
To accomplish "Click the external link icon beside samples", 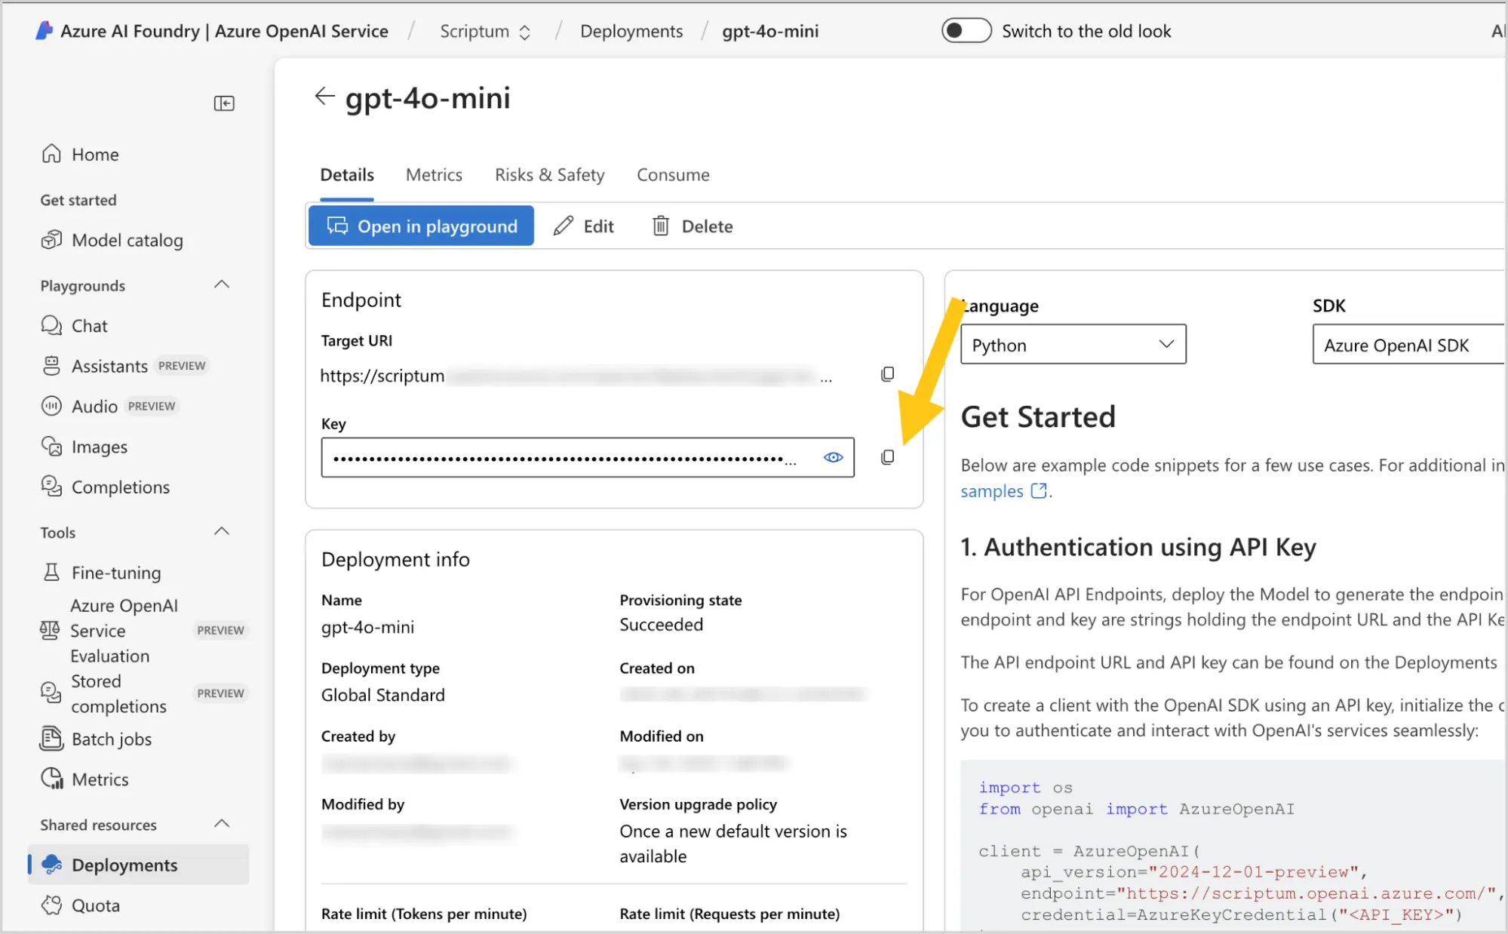I will [1039, 491].
